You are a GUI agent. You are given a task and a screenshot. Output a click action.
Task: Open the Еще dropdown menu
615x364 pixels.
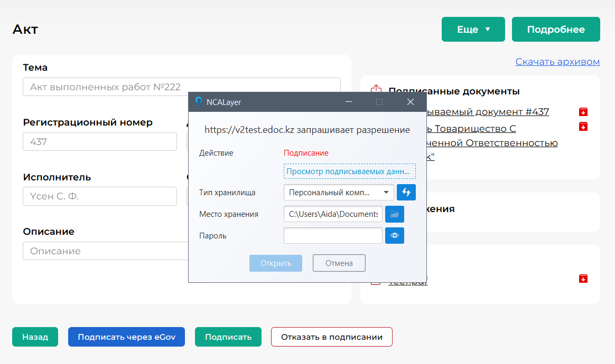(473, 30)
